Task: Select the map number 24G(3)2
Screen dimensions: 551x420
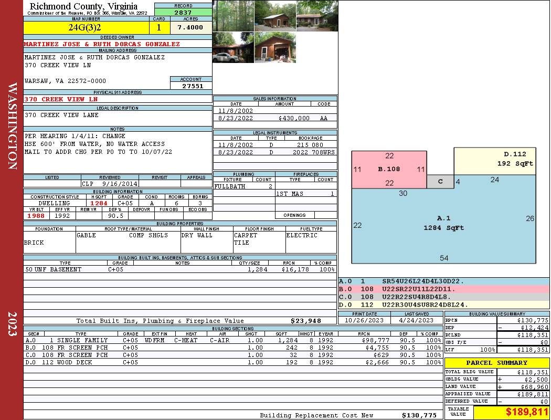Action: tap(84, 28)
